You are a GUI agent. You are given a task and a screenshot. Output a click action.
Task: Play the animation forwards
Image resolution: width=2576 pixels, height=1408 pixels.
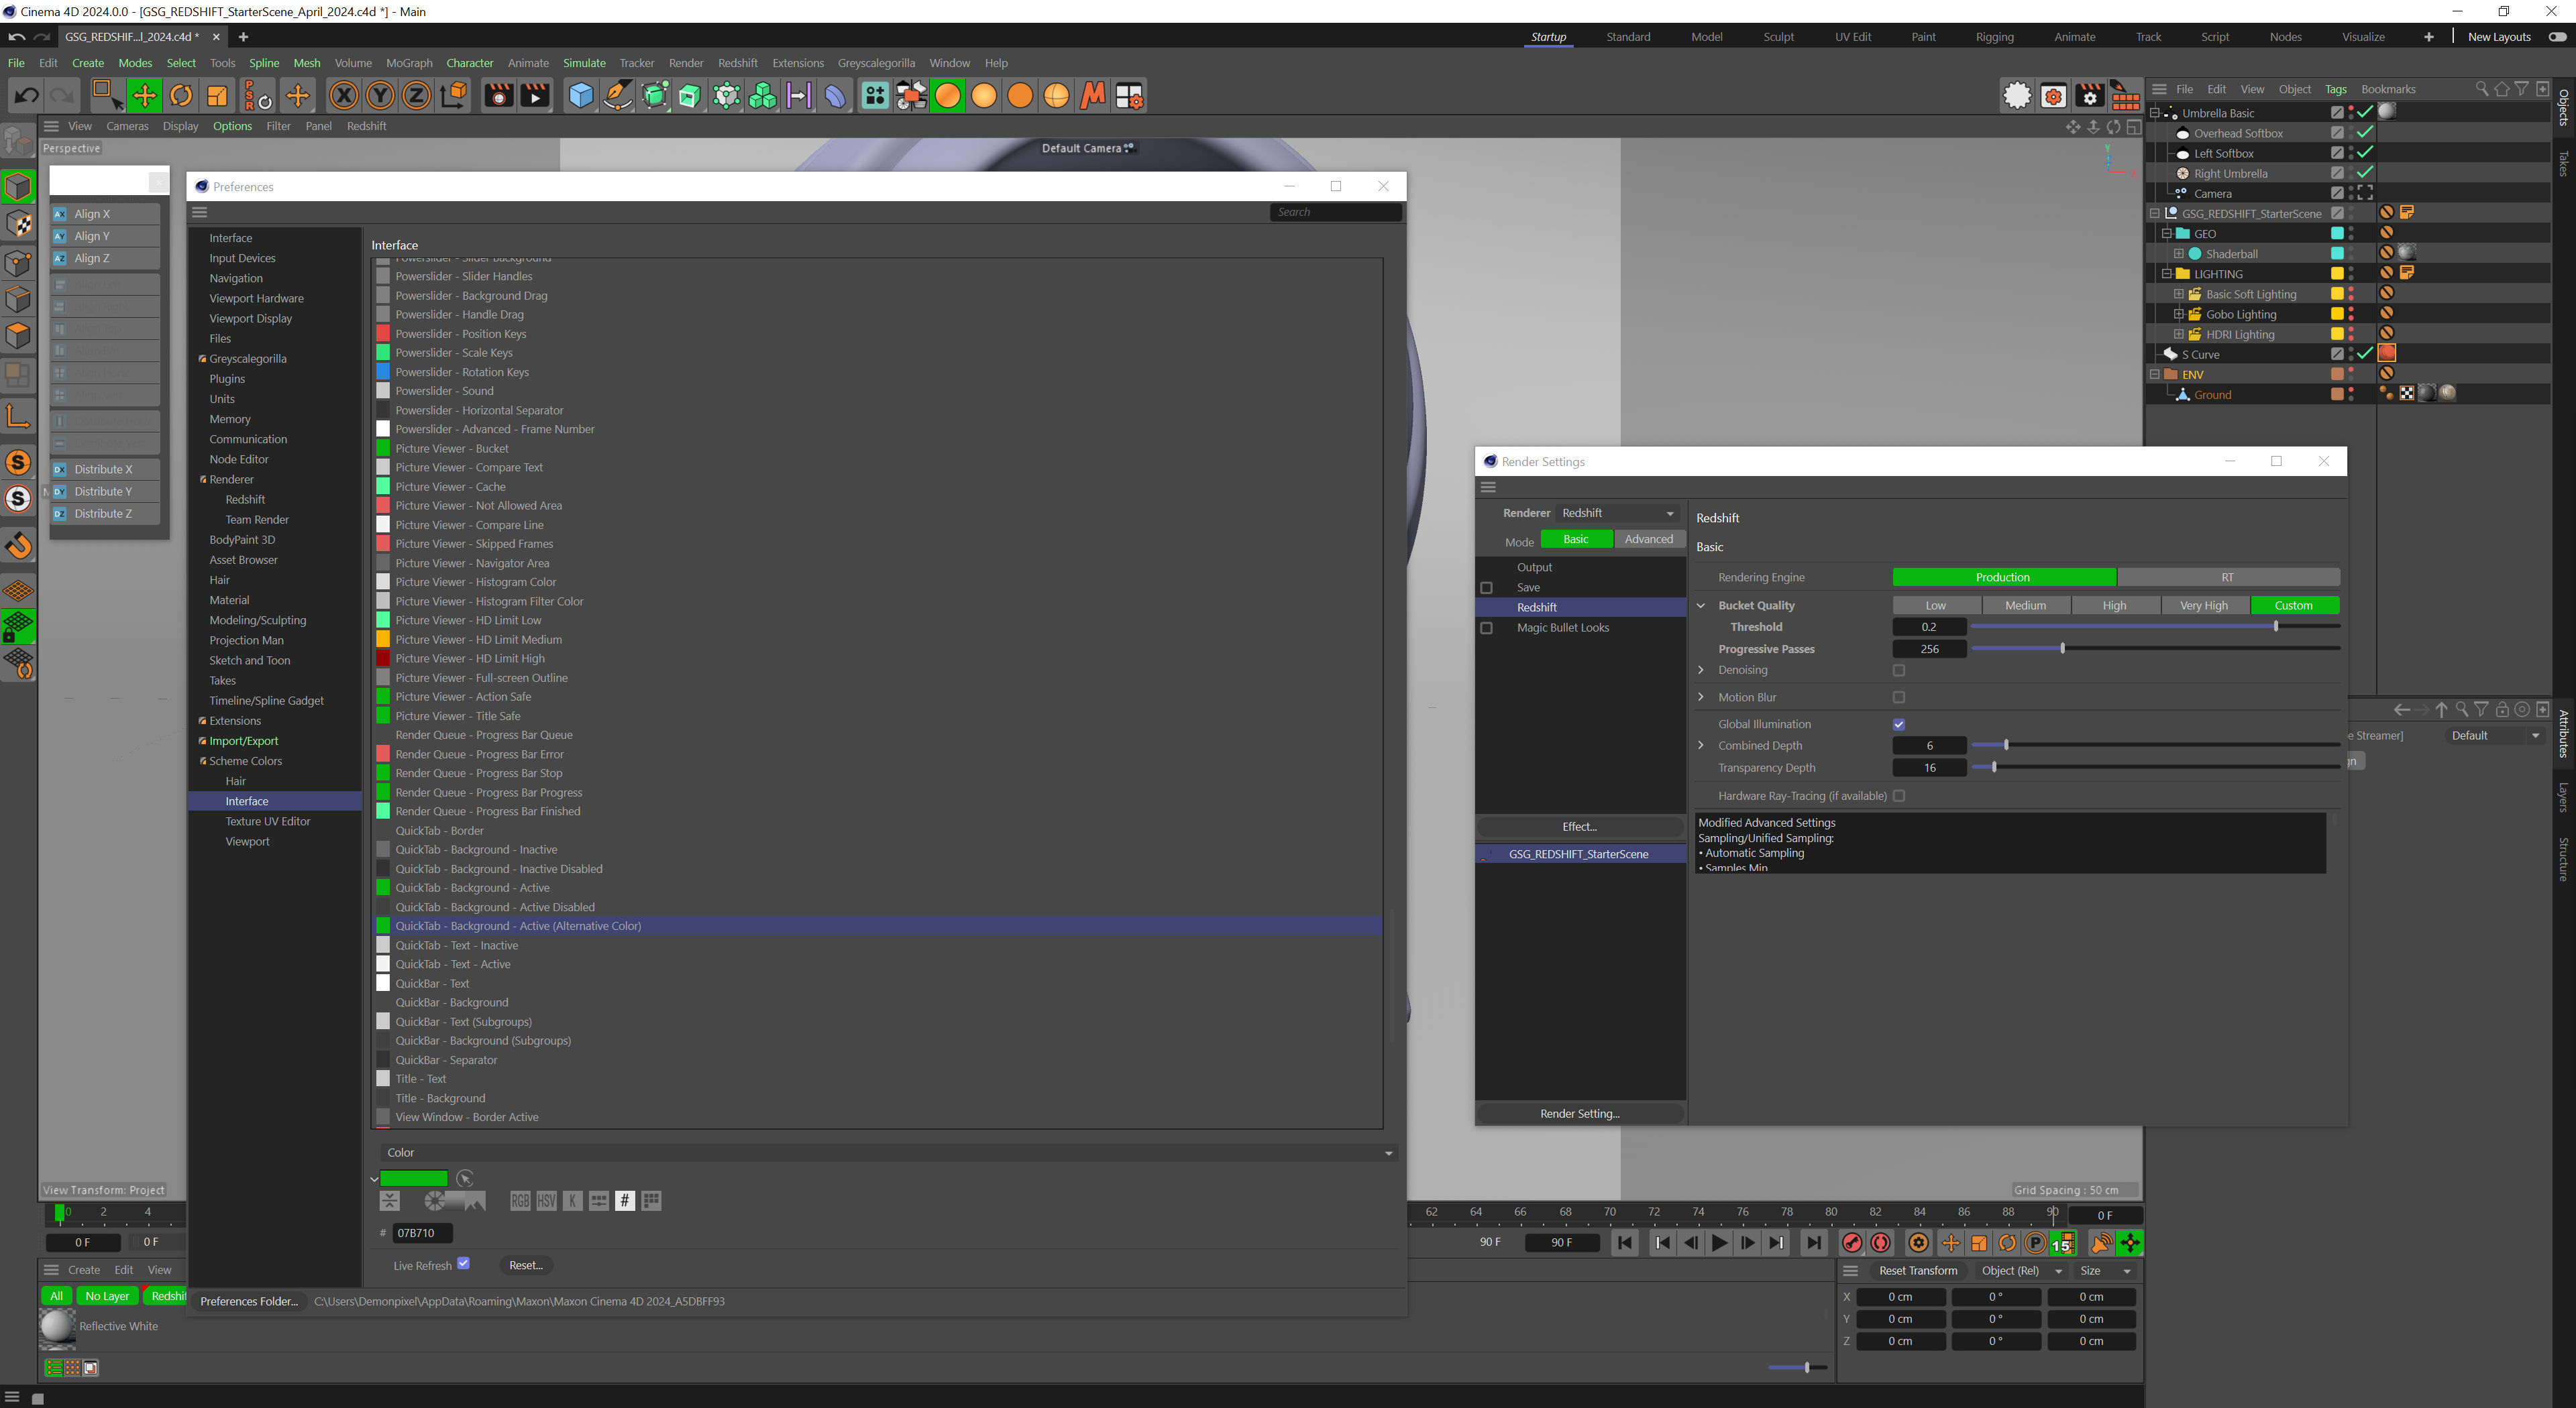click(x=1719, y=1243)
